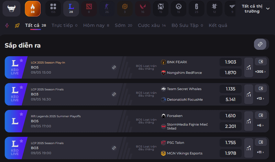Screen dimensions: 275x162
Task: Select the Valorant game icon
Action: point(143,9)
